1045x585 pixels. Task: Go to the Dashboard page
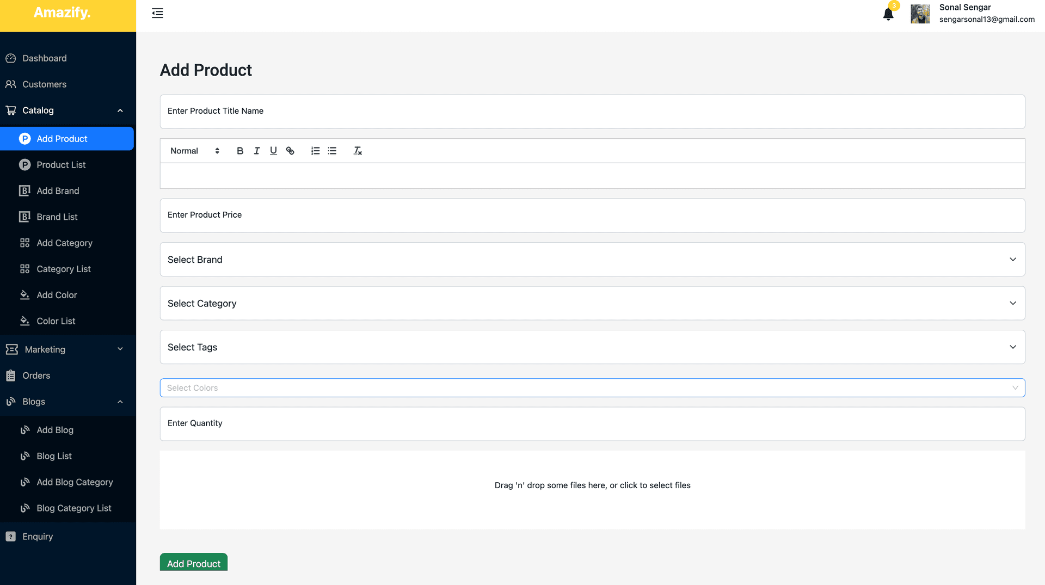(x=45, y=58)
